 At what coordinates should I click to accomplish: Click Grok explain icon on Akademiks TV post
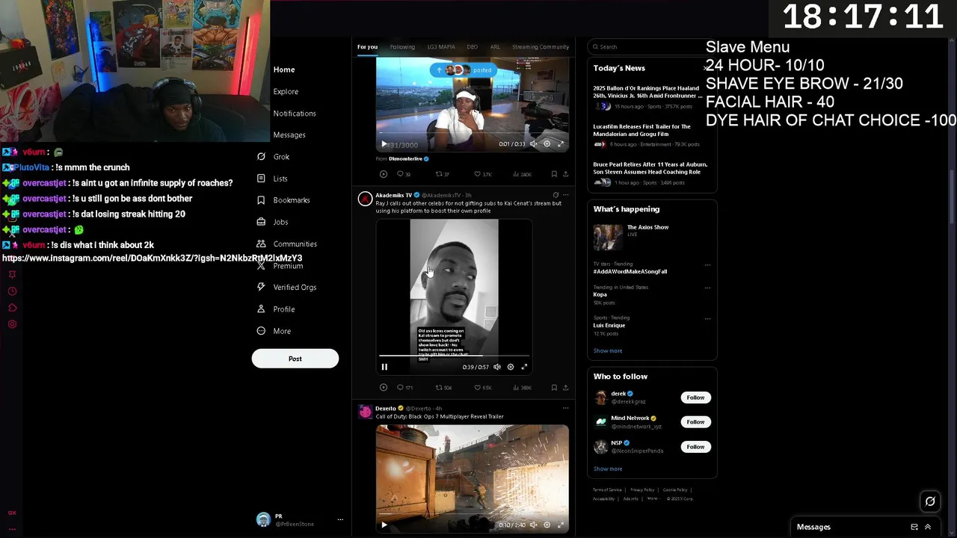[556, 195]
